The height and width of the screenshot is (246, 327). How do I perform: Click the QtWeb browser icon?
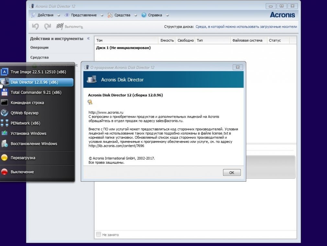click(x=5, y=113)
